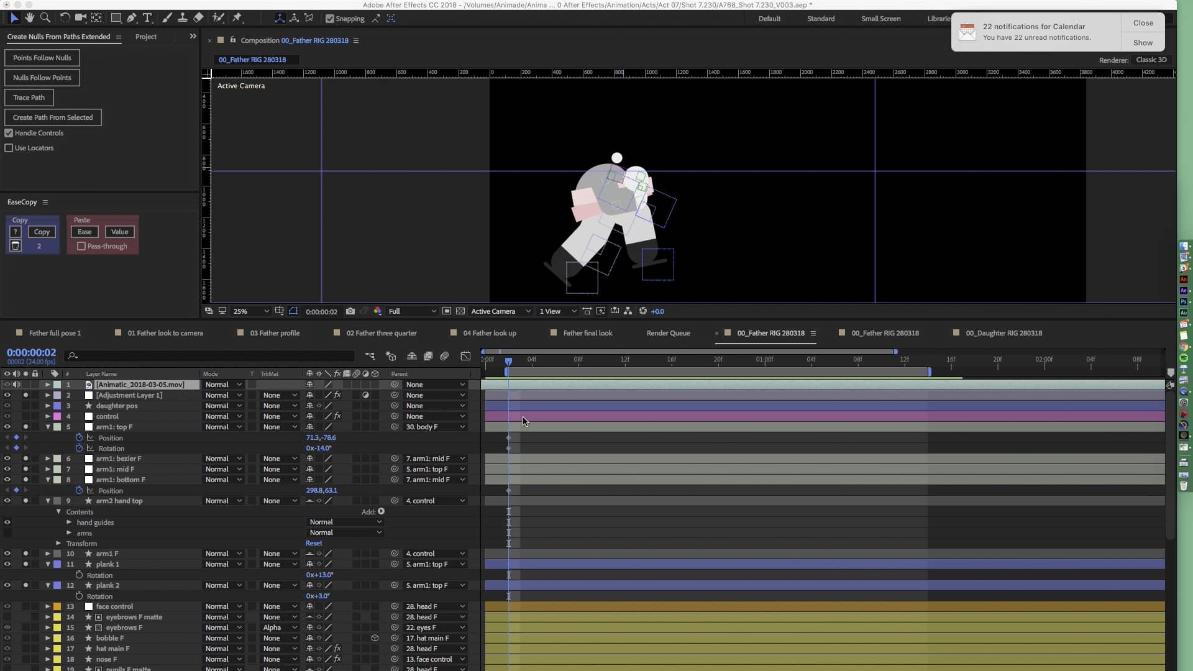This screenshot has height=671, width=1193.
Task: Select the Puppet Pin tool
Action: click(237, 18)
